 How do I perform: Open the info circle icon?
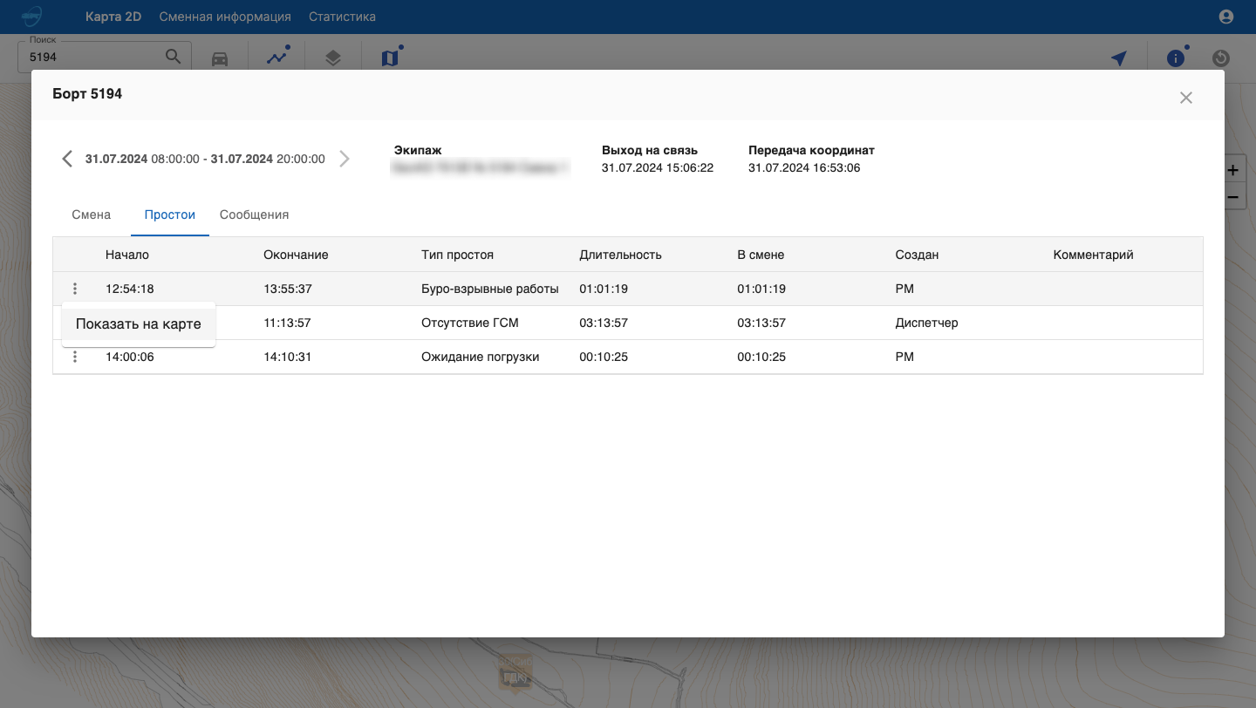tap(1176, 58)
